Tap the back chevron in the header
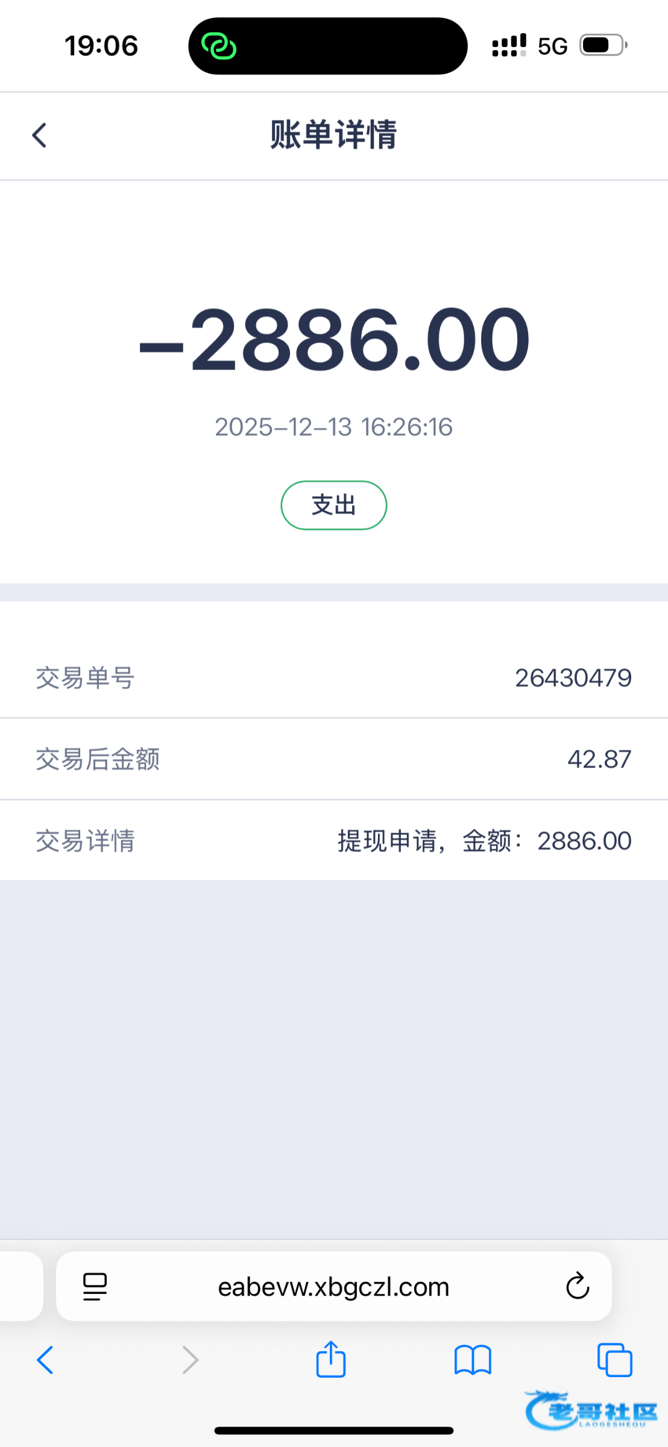The height and width of the screenshot is (1447, 668). coord(40,135)
